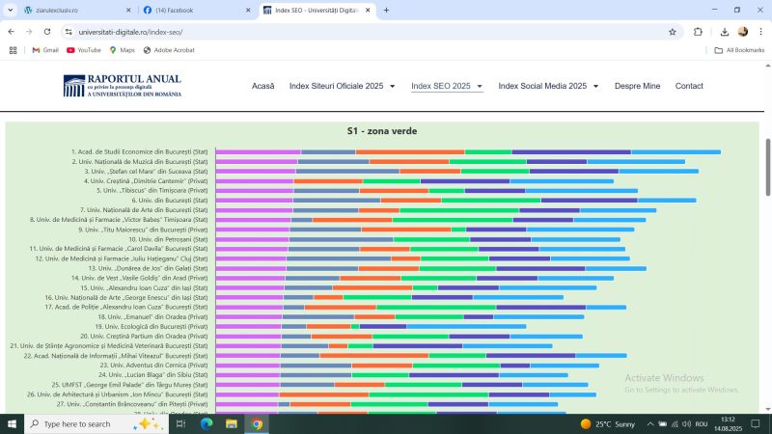Open Microsoft Edge from the taskbar

click(206, 423)
